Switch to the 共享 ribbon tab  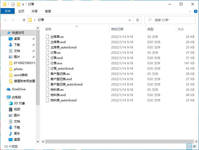click(34, 11)
